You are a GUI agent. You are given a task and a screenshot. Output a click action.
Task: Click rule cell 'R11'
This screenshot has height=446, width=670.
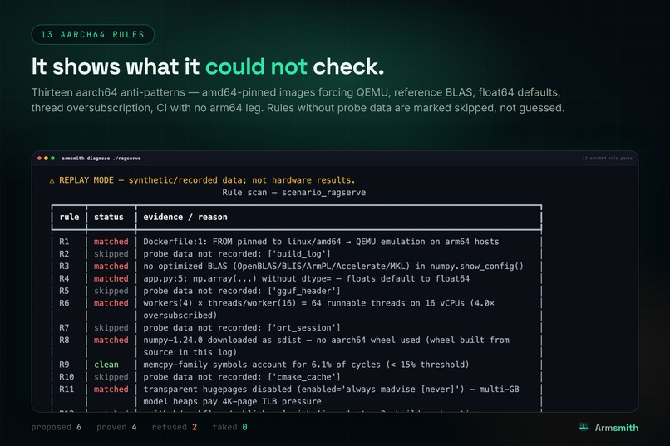click(67, 390)
